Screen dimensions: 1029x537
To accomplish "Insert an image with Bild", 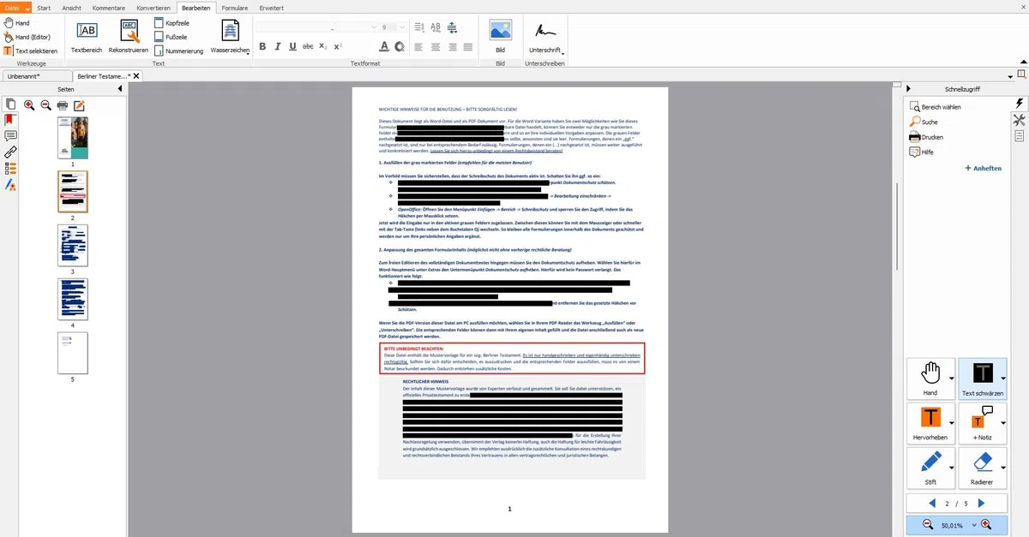I will (x=501, y=37).
